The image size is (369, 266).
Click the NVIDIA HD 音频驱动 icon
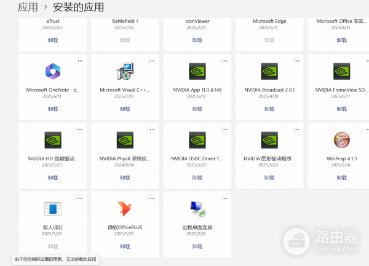pyautogui.click(x=53, y=140)
